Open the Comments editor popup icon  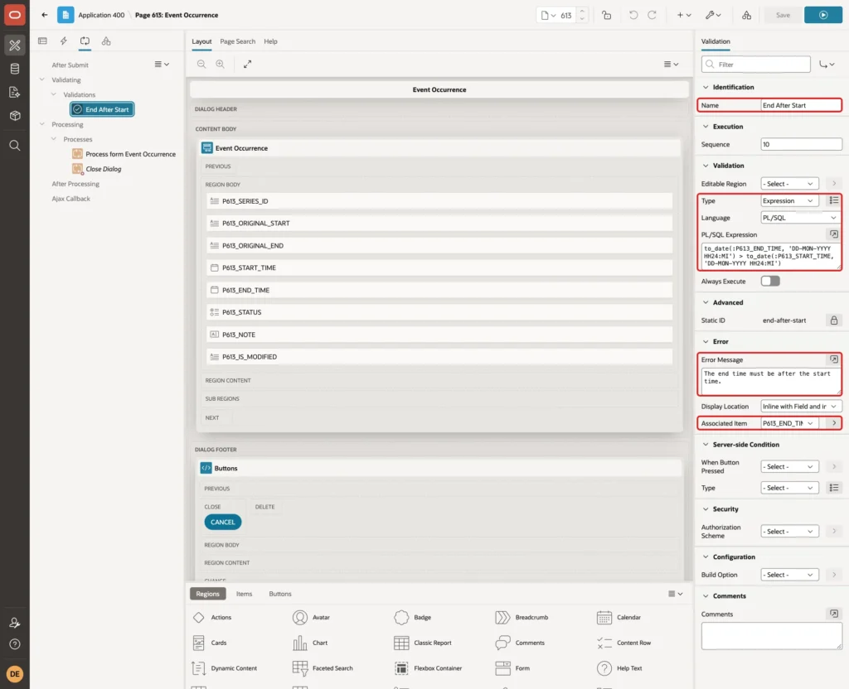(x=834, y=614)
